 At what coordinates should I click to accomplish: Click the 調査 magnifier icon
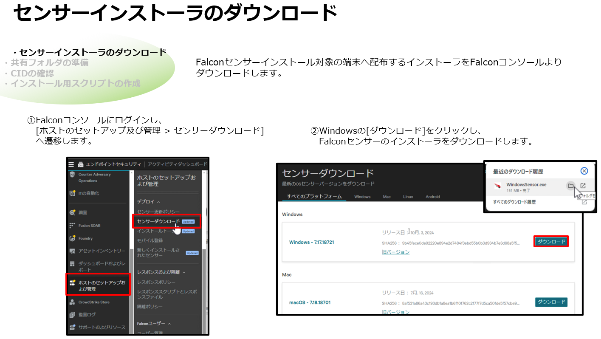[x=72, y=212]
